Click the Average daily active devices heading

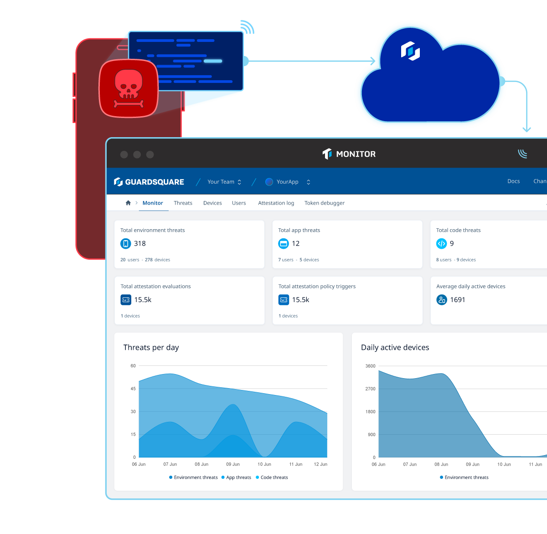(471, 286)
